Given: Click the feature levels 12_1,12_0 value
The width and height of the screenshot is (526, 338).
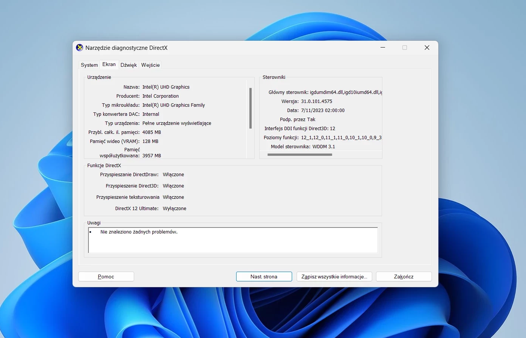Looking at the screenshot, I should tap(341, 137).
